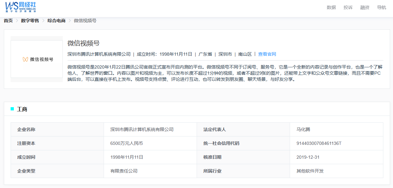393x188 pixels.
Task: Select 南山区 in the location line
Action: tap(245, 54)
